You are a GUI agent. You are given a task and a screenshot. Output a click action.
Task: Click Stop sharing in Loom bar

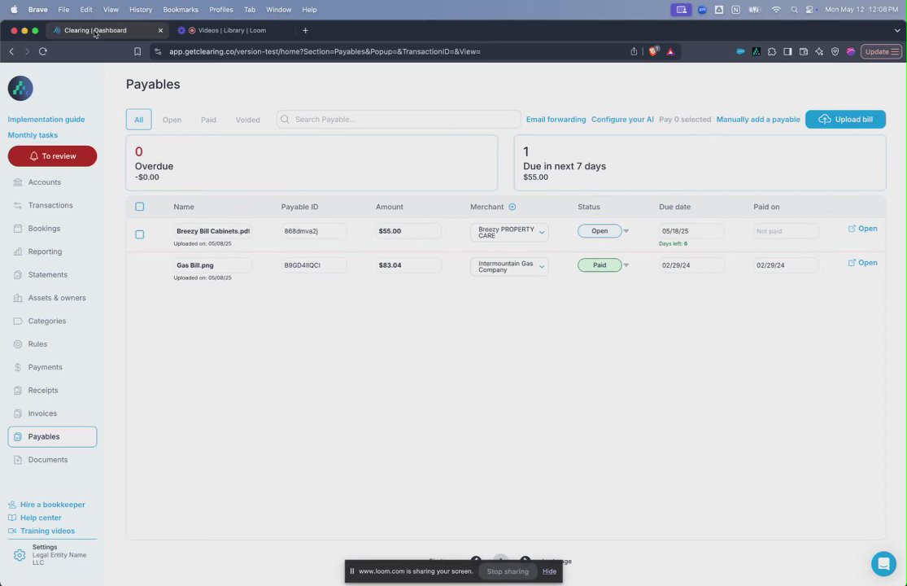pos(508,571)
